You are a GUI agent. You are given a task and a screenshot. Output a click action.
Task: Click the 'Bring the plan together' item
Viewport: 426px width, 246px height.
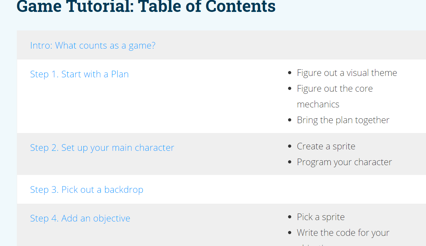(343, 120)
